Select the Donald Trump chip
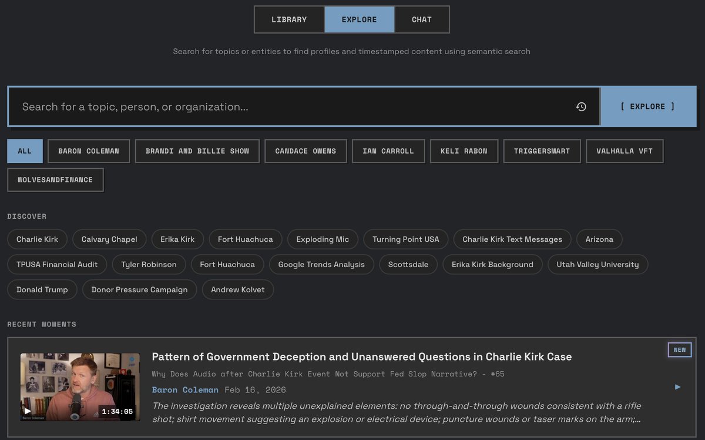Viewport: 705px width, 440px height. pyautogui.click(x=42, y=290)
